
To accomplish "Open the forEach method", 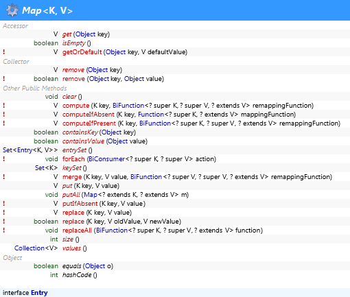I will coord(73,159).
